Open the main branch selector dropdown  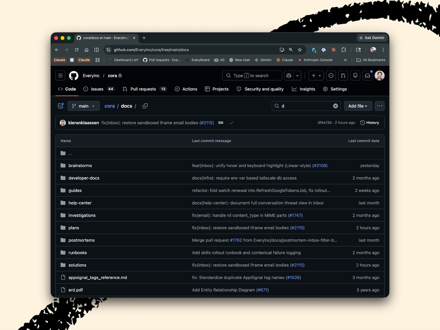[x=83, y=106]
